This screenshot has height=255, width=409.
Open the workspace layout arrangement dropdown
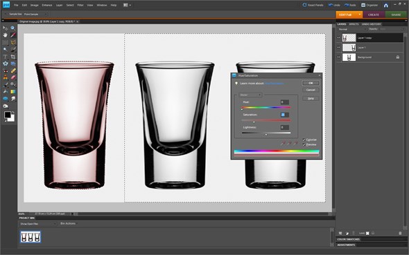(x=127, y=5)
